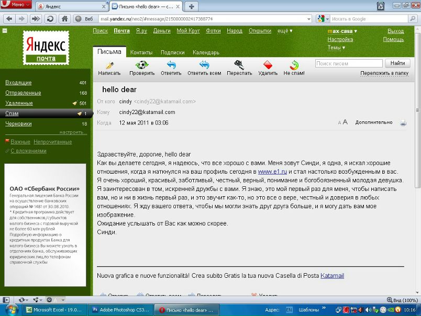Open the Переложить в папку dropdown

pyautogui.click(x=384, y=73)
